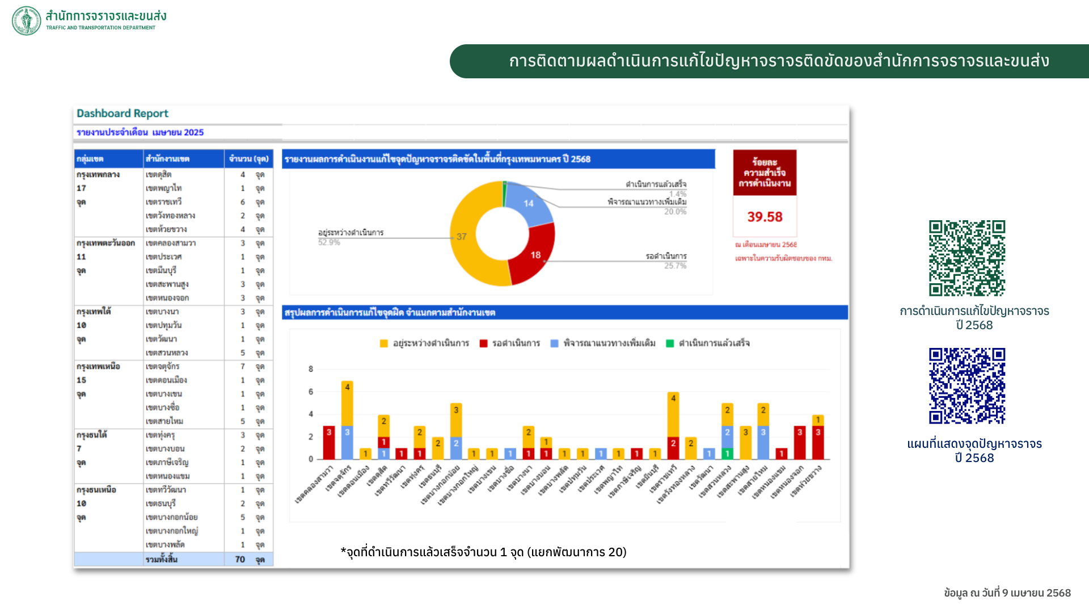Click the 'Dashboard Report' title
Image resolution: width=1089 pixels, height=613 pixels.
pyautogui.click(x=123, y=114)
